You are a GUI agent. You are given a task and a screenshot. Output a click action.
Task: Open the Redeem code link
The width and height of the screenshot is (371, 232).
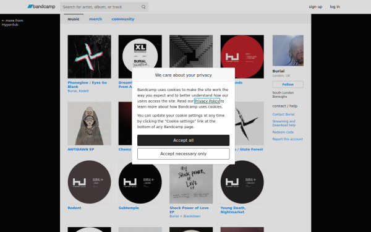click(x=283, y=132)
